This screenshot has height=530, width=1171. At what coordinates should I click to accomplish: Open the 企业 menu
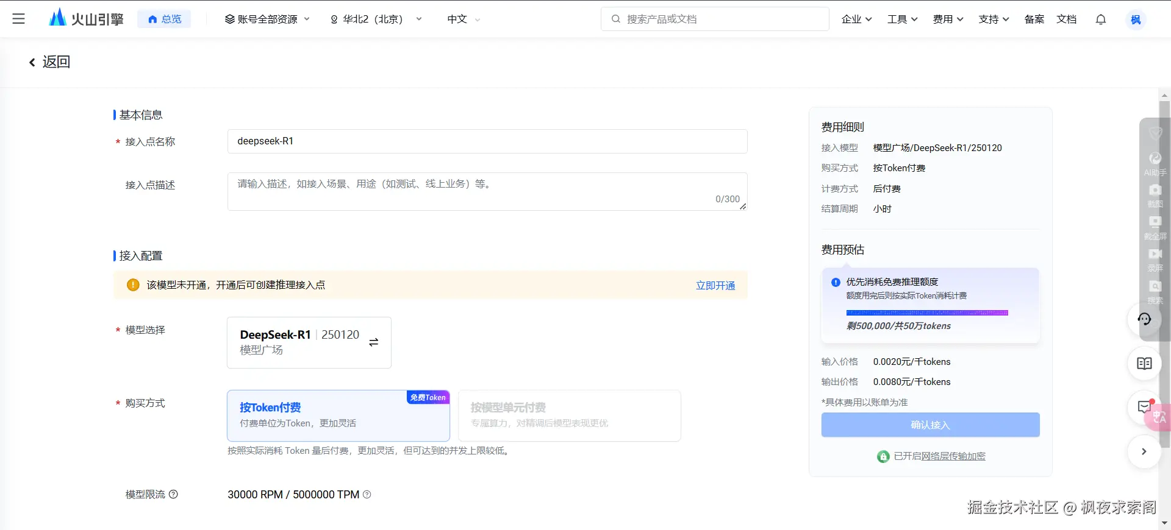tap(856, 19)
